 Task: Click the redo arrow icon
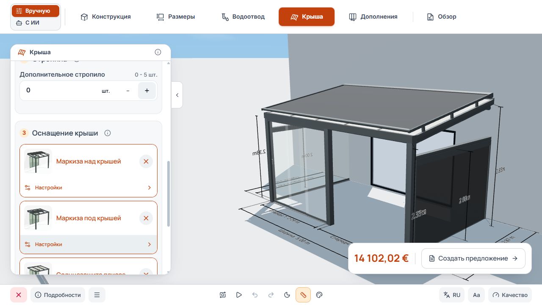[271, 295]
